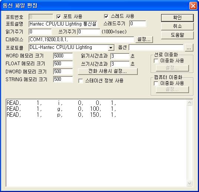
Task: Click the DWORD 메모리 크기 field
Action: (x=63, y=72)
